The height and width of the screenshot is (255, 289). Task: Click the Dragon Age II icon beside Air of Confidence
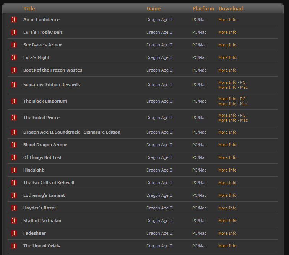[x=14, y=20]
